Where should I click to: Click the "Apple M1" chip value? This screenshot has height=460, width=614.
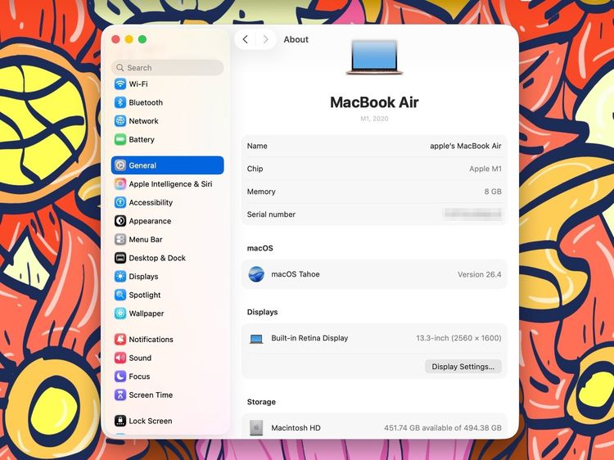click(x=485, y=169)
